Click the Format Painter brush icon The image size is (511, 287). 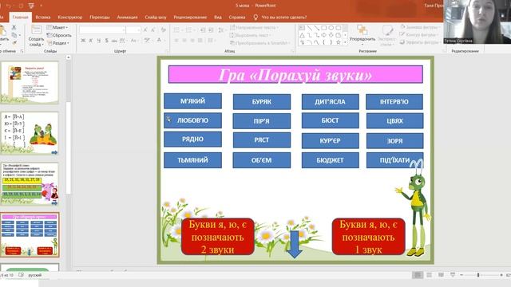[14, 42]
